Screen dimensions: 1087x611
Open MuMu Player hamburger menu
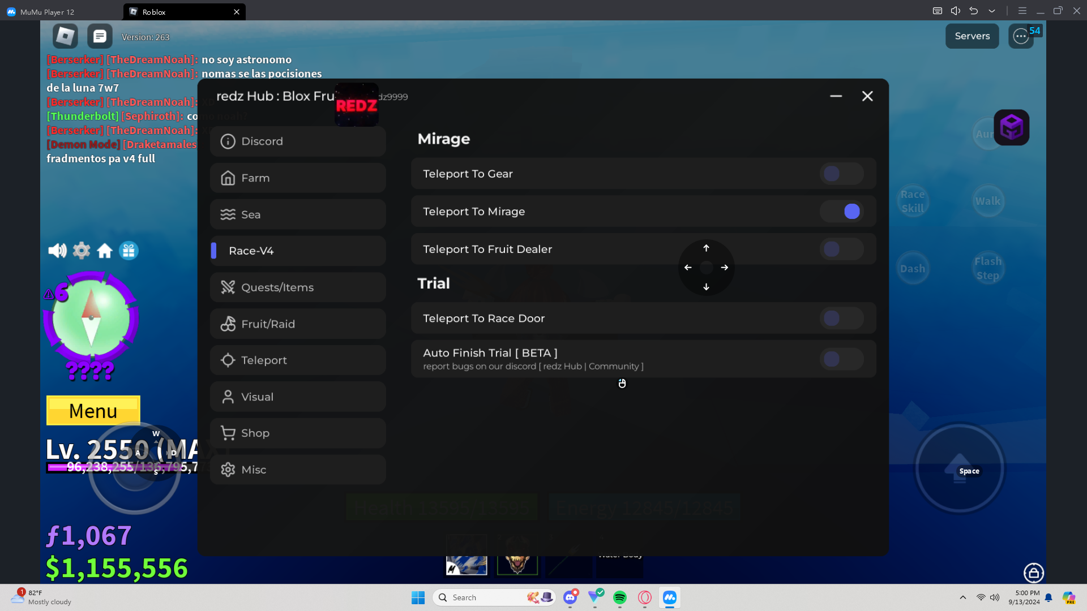pyautogui.click(x=1022, y=11)
